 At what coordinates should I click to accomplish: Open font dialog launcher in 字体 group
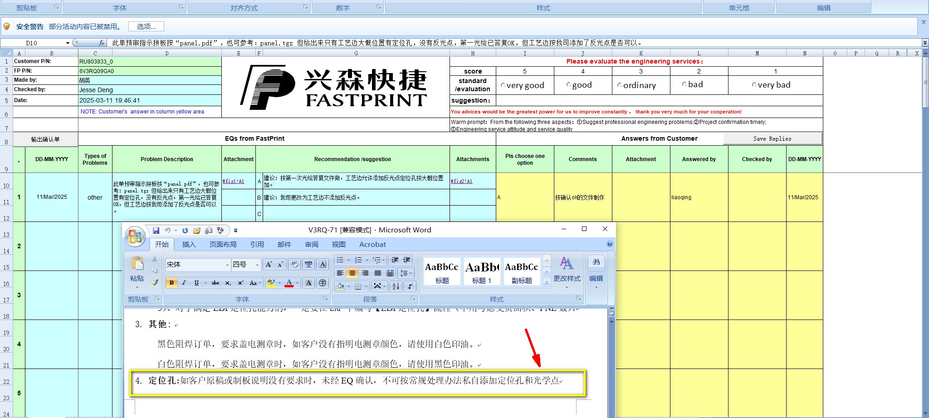tap(325, 299)
